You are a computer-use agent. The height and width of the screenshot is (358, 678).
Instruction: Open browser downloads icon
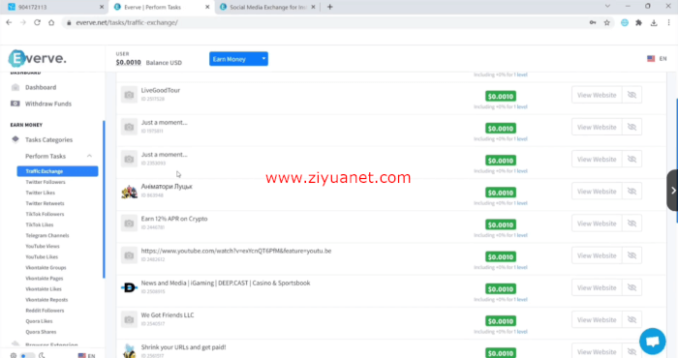pos(654,22)
